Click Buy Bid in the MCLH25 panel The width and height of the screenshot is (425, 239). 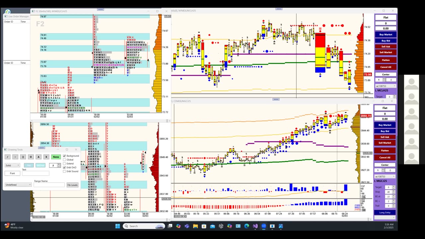(386, 40)
